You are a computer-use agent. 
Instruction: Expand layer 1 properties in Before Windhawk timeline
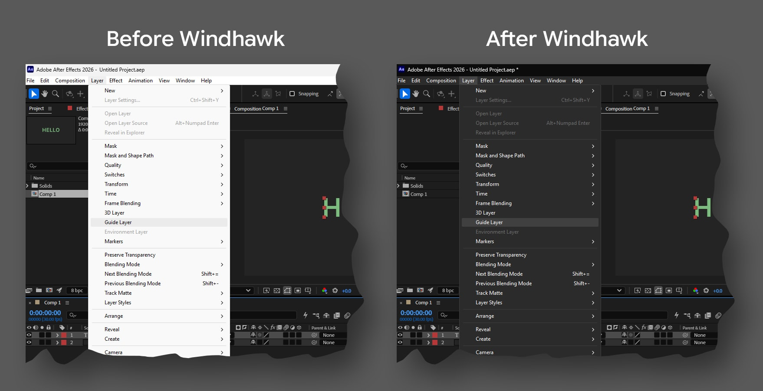point(57,335)
